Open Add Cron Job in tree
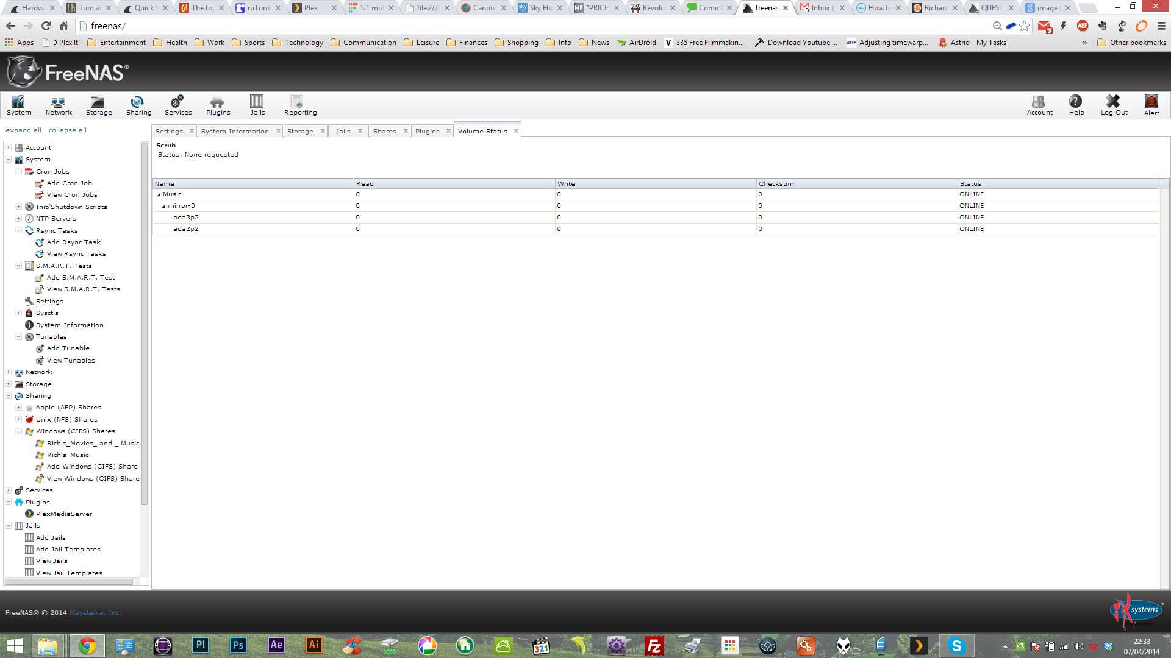The height and width of the screenshot is (658, 1171). (x=69, y=183)
